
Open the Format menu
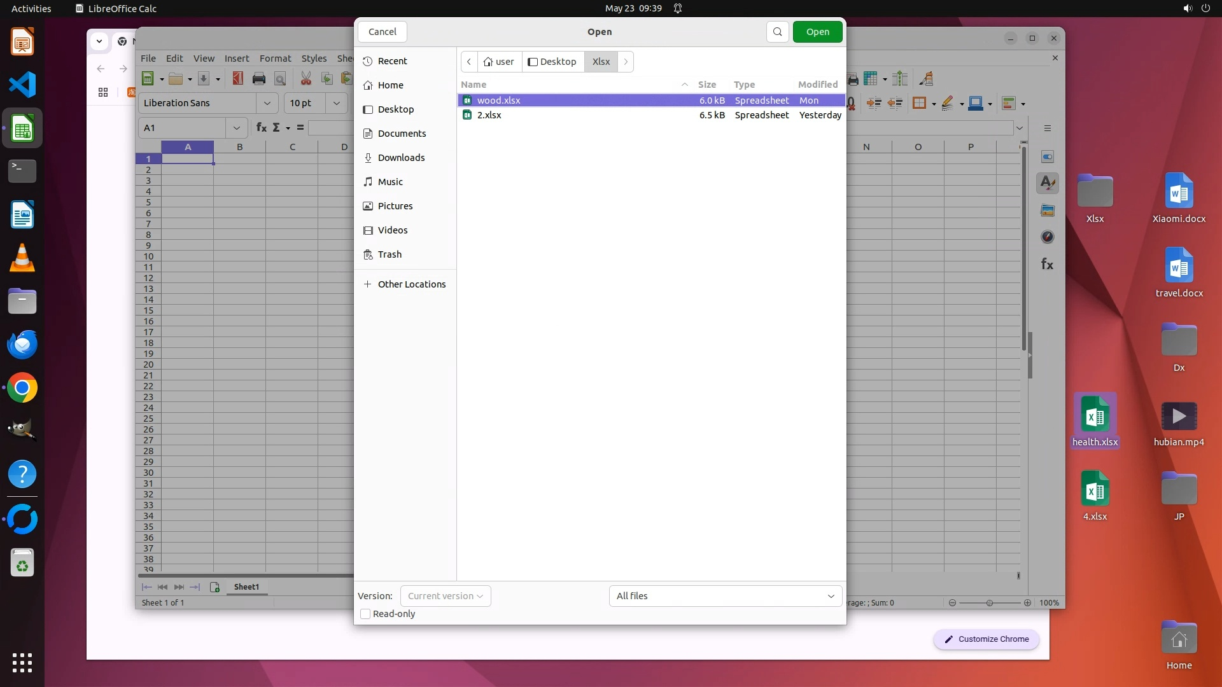coord(275,58)
